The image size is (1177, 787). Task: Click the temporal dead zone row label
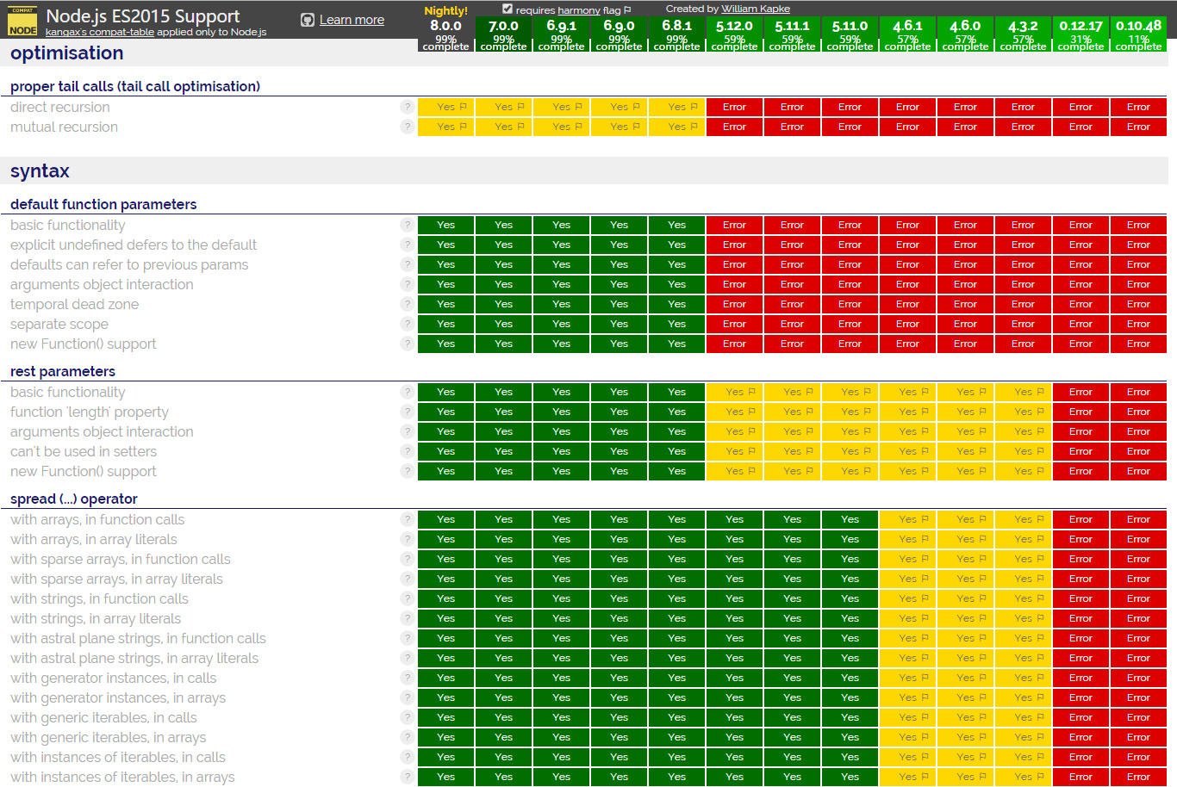pos(74,304)
